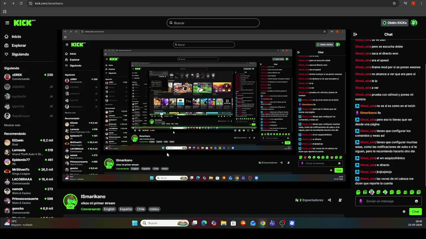
Task: Insert the angry square green emote
Action: [365, 192]
